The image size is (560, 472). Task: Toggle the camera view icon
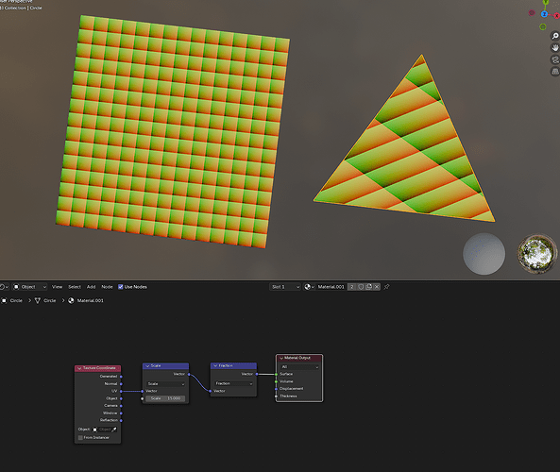[555, 59]
